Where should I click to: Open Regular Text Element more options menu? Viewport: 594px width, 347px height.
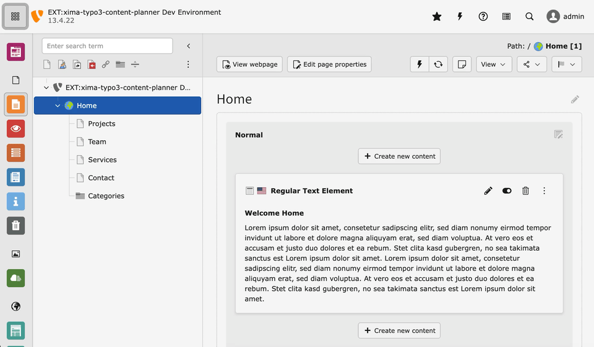[x=544, y=191]
